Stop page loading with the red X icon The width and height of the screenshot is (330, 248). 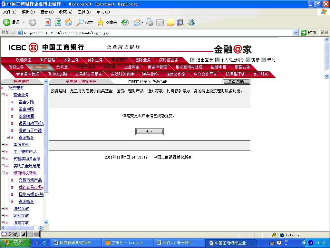coord(48,22)
